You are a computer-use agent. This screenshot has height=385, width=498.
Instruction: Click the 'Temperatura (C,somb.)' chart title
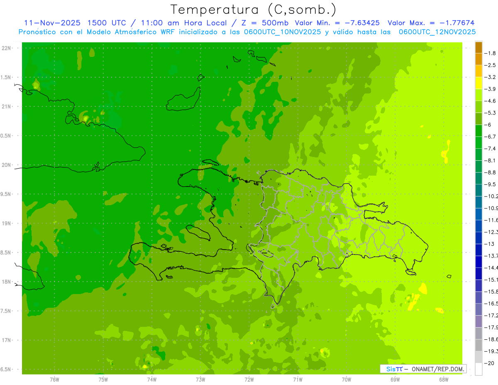click(x=254, y=10)
